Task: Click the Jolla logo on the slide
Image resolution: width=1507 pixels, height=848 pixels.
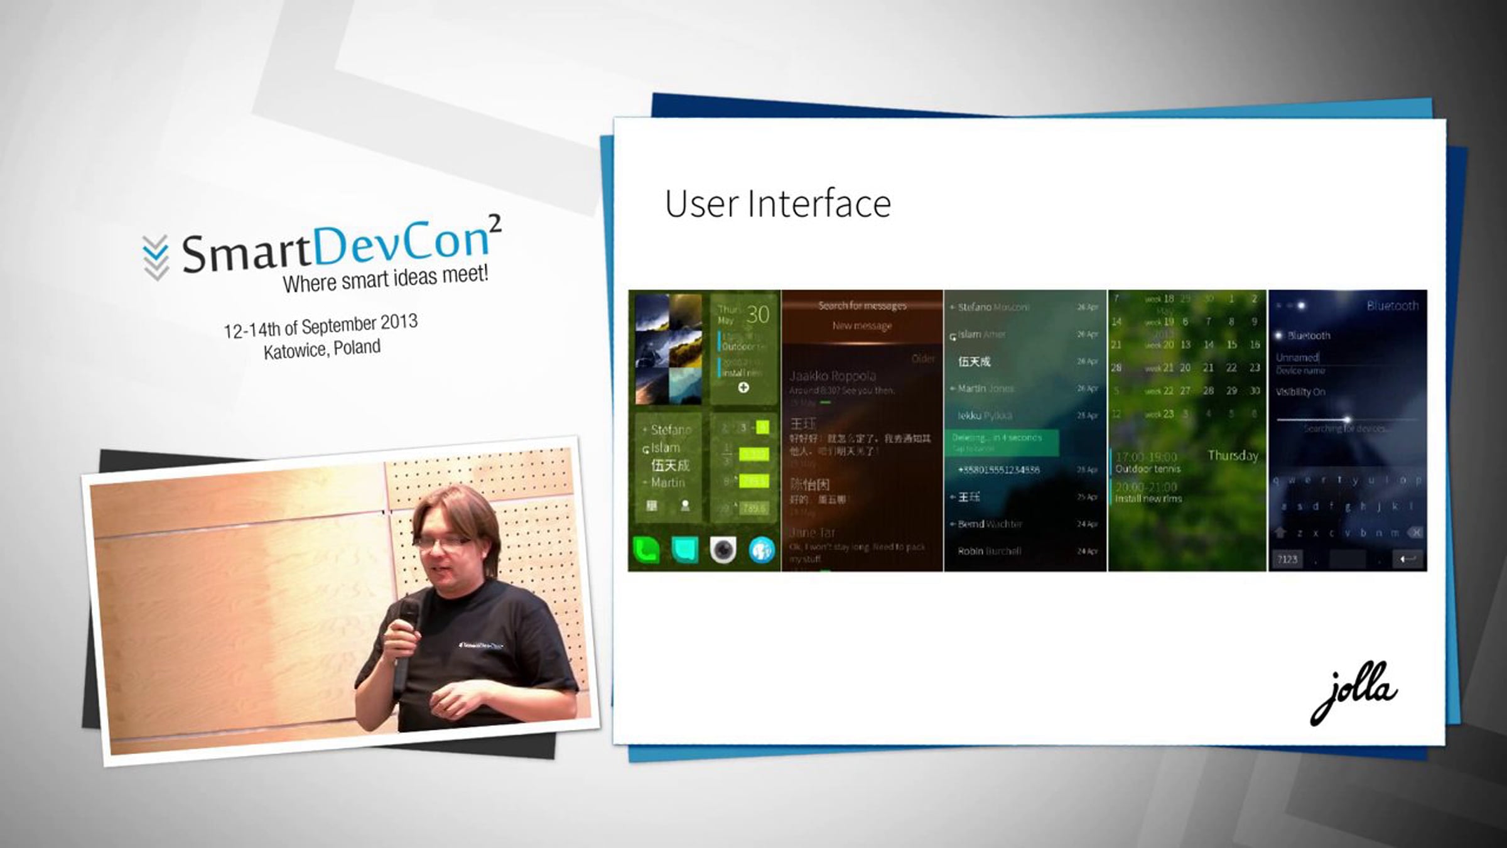Action: [1353, 693]
